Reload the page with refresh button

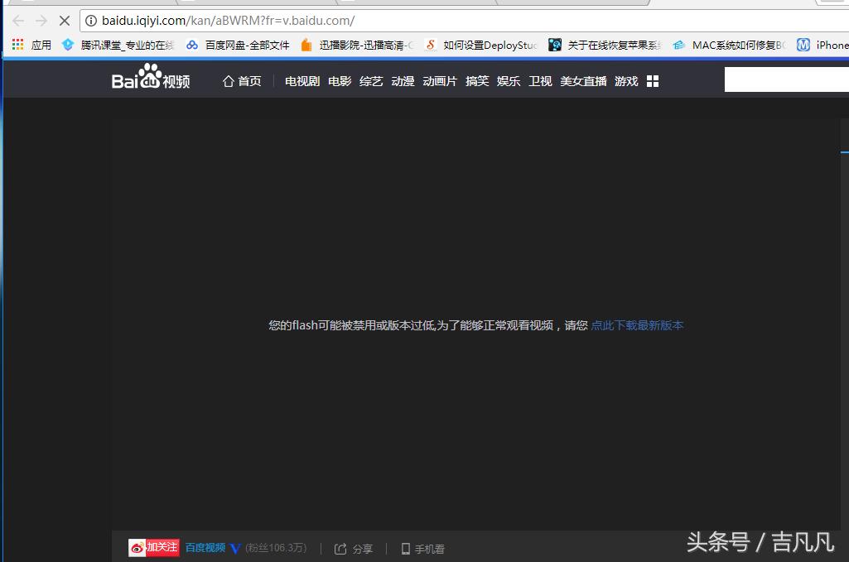click(64, 21)
